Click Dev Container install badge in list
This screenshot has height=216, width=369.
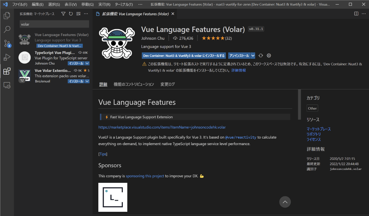point(59,46)
